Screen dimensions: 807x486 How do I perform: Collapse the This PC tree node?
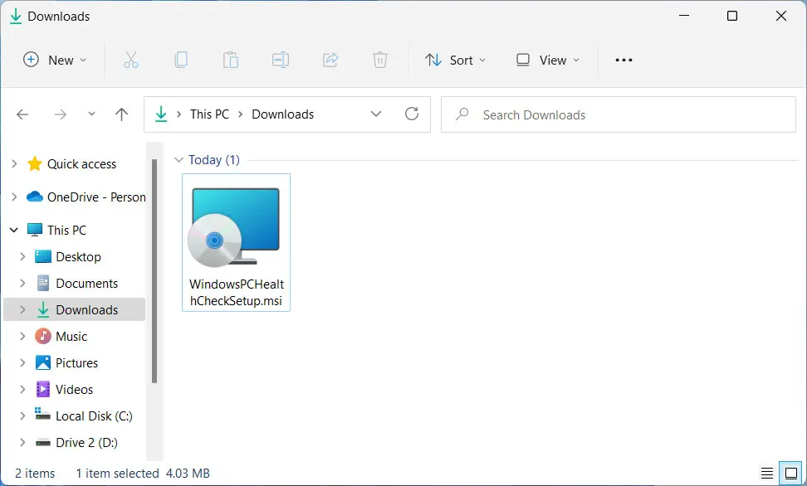[x=14, y=230]
